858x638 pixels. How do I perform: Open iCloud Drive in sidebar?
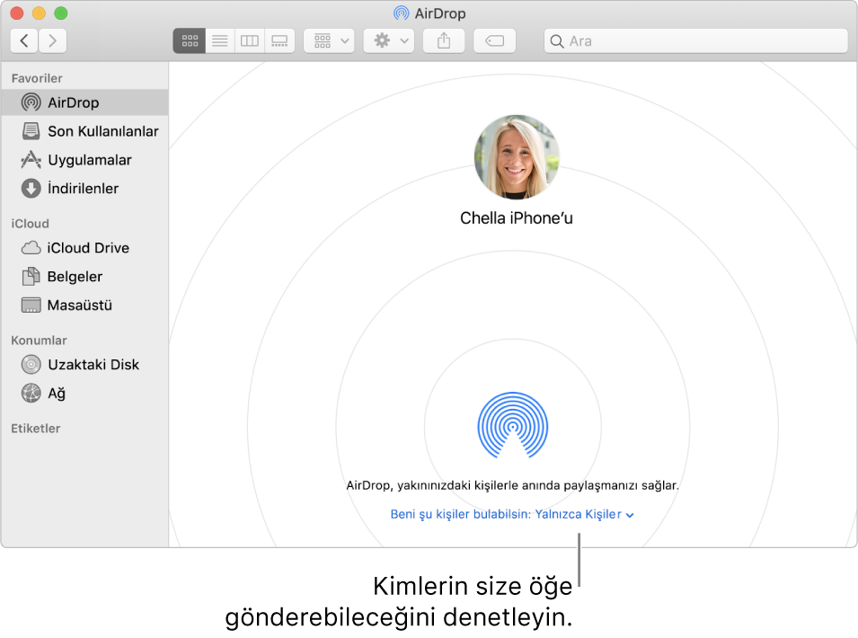84,248
